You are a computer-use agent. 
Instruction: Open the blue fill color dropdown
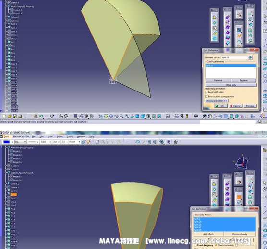(x=12, y=142)
